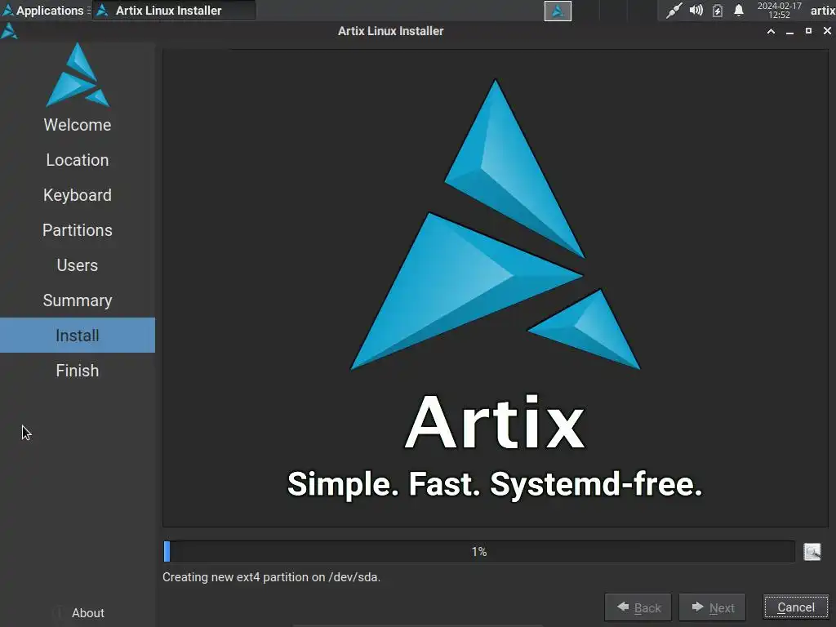
Task: Click the 'Simple. Fast. Systemd-free.' slogan text
Action: click(495, 483)
